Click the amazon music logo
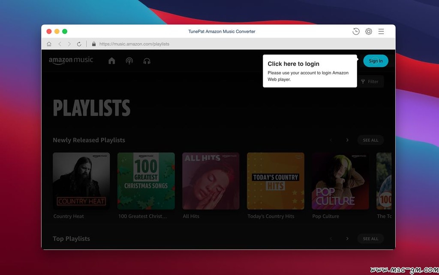Viewport: 439px width, 275px height. pos(71,60)
